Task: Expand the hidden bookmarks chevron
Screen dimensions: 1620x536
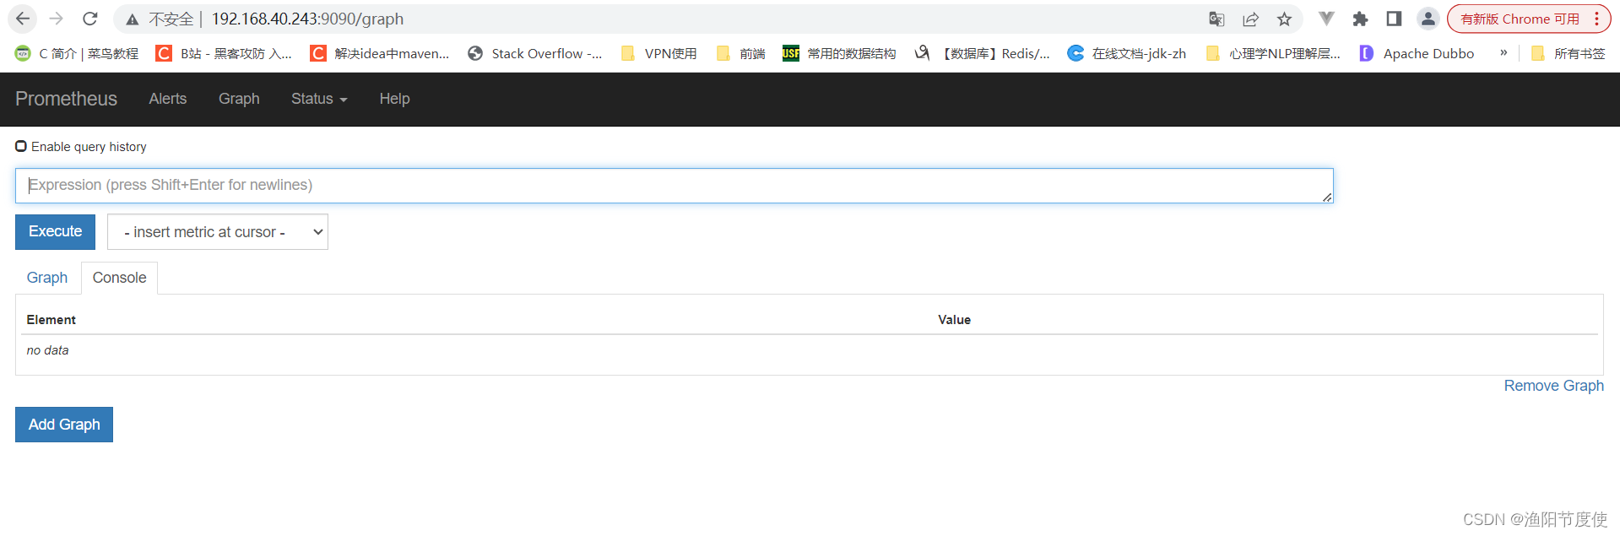Action: point(1504,52)
